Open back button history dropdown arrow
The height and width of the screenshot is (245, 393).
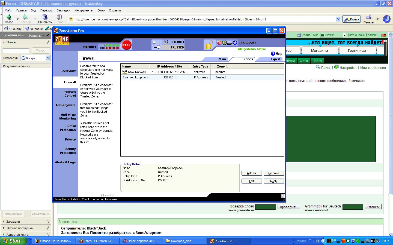[x=17, y=19]
